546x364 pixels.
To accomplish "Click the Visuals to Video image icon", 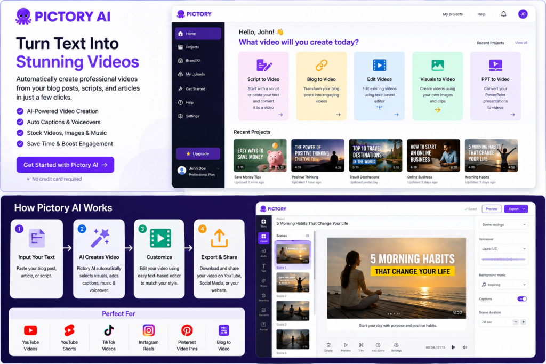I will [x=438, y=65].
